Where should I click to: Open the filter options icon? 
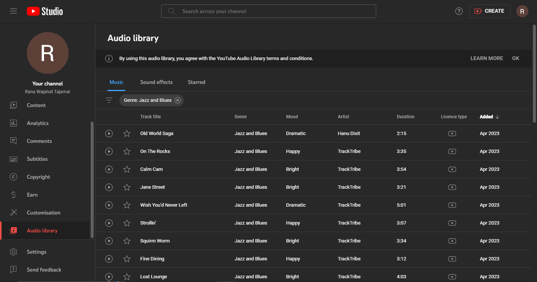pyautogui.click(x=109, y=100)
